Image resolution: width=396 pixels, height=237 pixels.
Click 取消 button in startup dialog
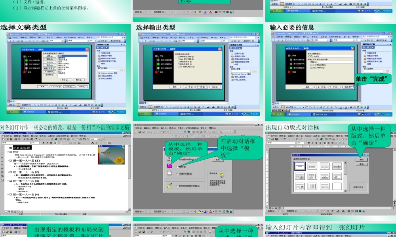[217, 160]
